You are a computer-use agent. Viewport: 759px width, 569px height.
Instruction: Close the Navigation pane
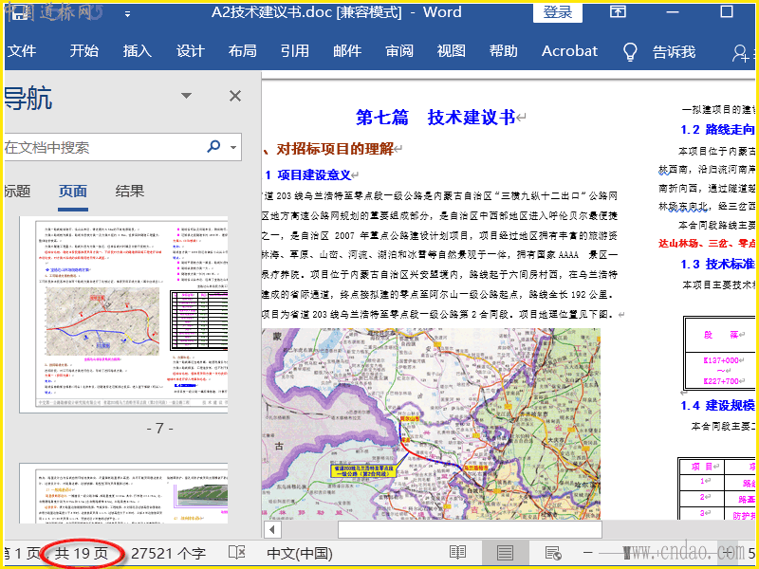point(235,96)
